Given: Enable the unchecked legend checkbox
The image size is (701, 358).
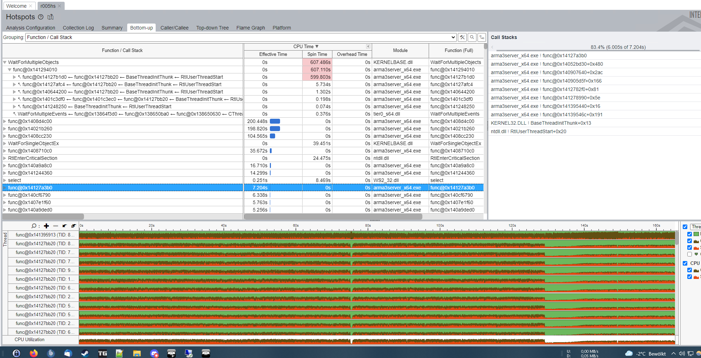Looking at the screenshot, I should [x=690, y=254].
